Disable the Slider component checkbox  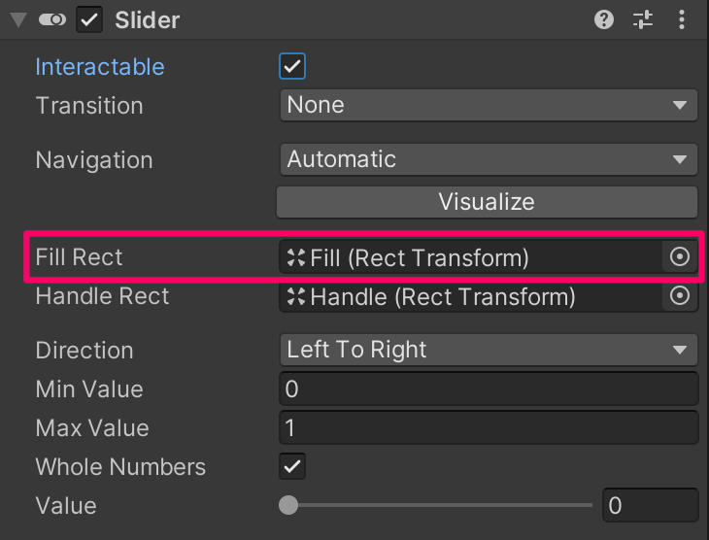tap(89, 19)
